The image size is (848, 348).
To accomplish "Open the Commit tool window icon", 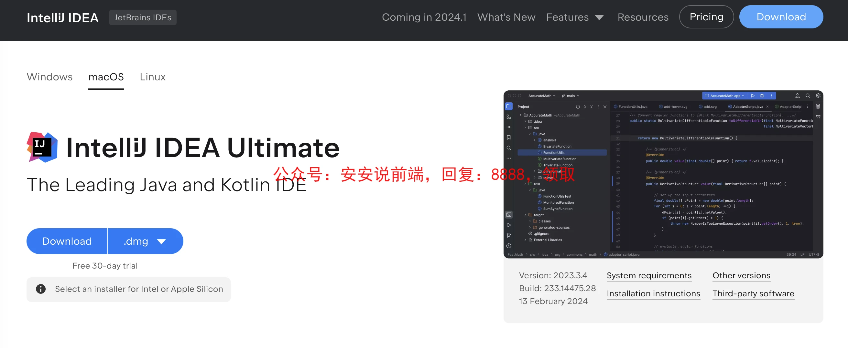I will click(x=509, y=127).
